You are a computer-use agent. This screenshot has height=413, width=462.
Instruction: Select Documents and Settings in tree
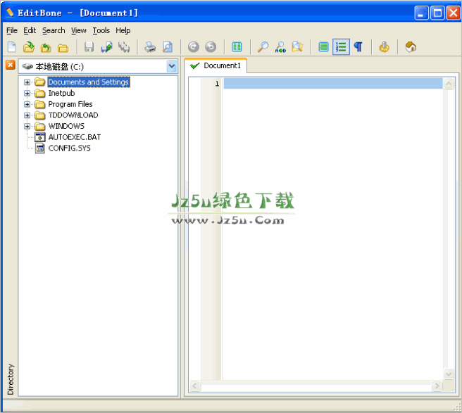point(89,82)
